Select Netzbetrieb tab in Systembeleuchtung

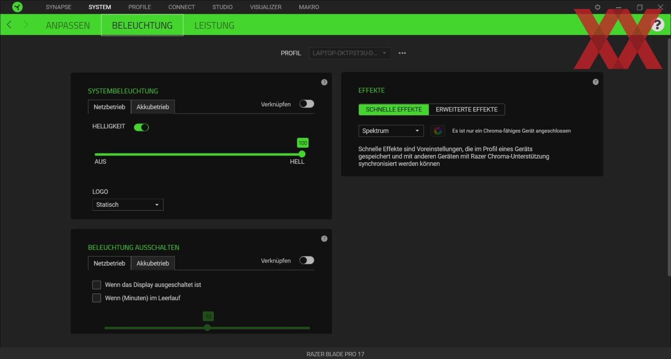pos(110,107)
